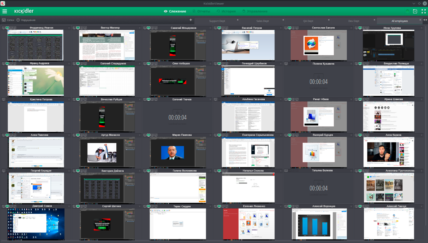This screenshot has height=243, width=428.
Task: Remove Фердинанд Иванов cell from grid
Action: (x=69, y=28)
